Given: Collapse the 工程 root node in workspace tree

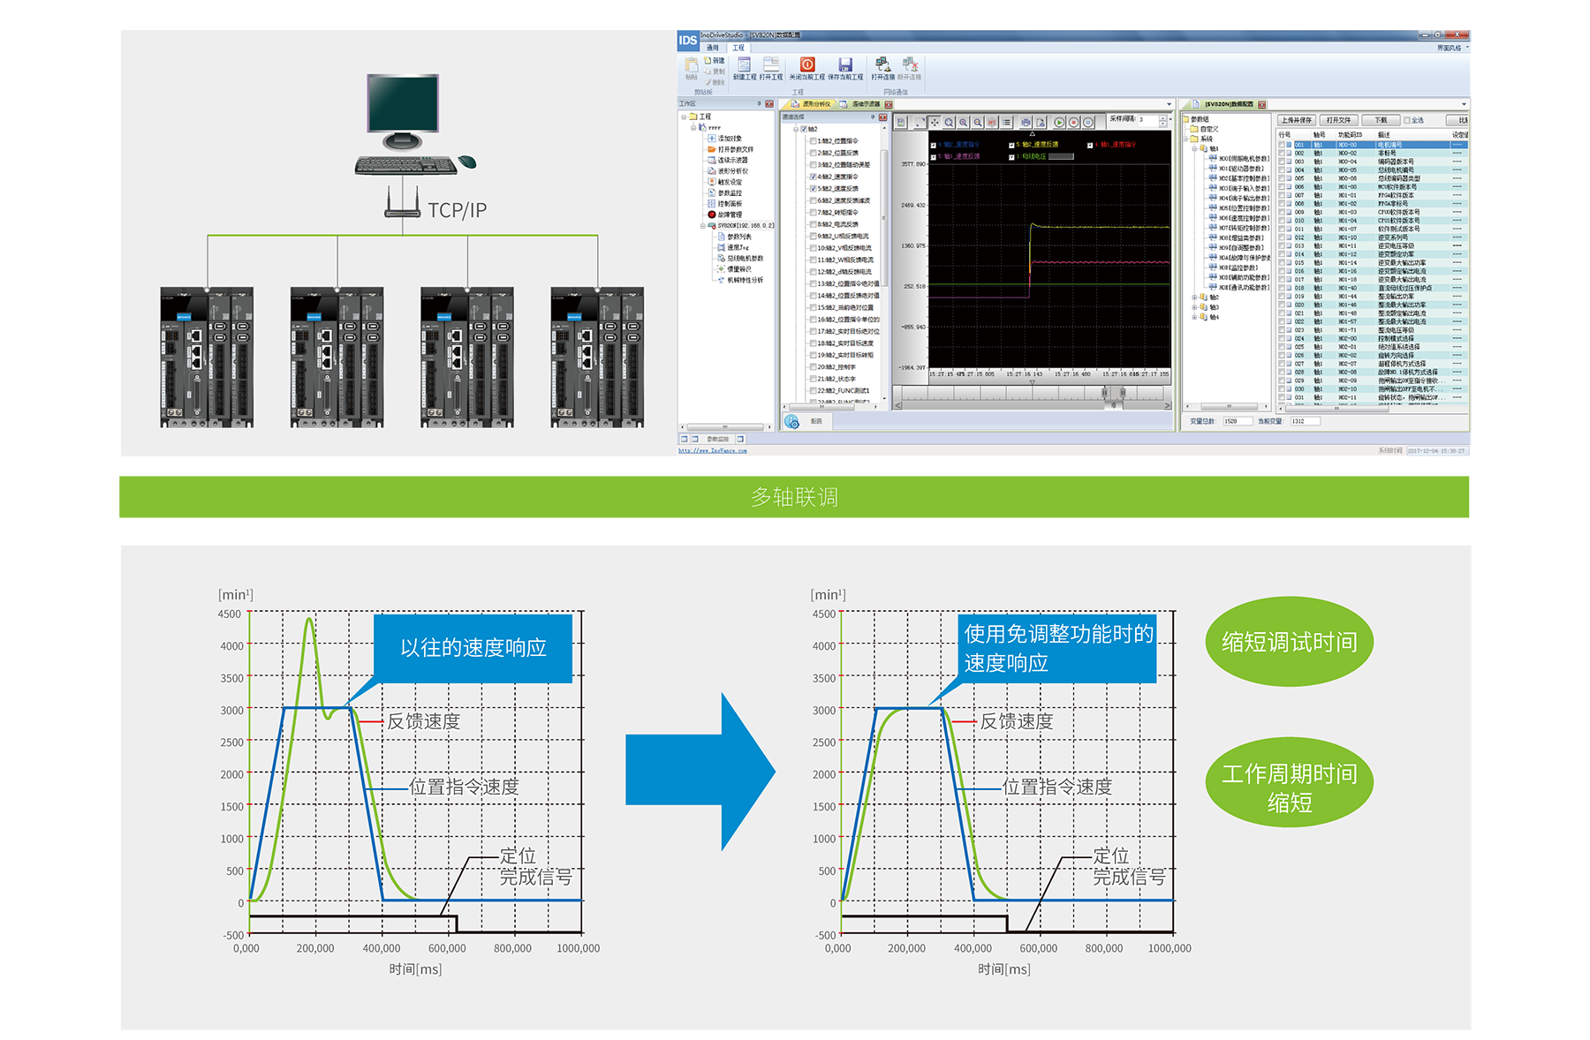Looking at the screenshot, I should tap(684, 117).
